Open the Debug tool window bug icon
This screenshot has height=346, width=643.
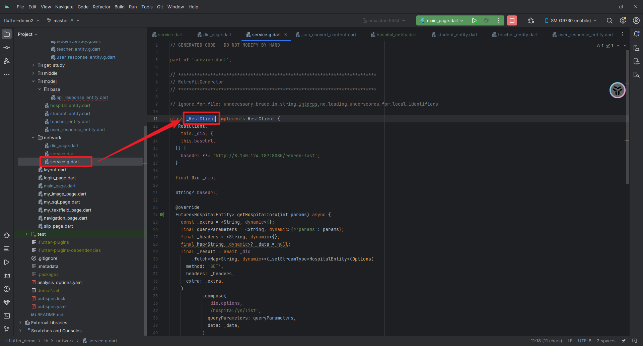coord(7,235)
